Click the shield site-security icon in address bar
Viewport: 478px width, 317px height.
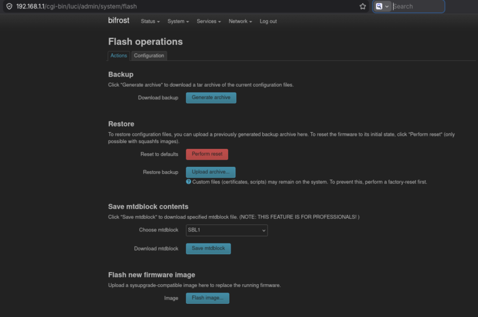(9, 7)
